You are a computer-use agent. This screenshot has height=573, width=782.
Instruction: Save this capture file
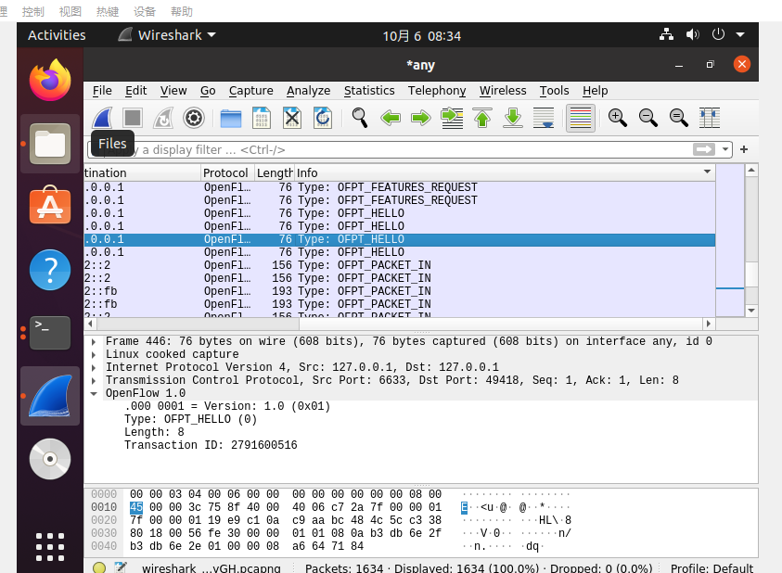click(262, 118)
